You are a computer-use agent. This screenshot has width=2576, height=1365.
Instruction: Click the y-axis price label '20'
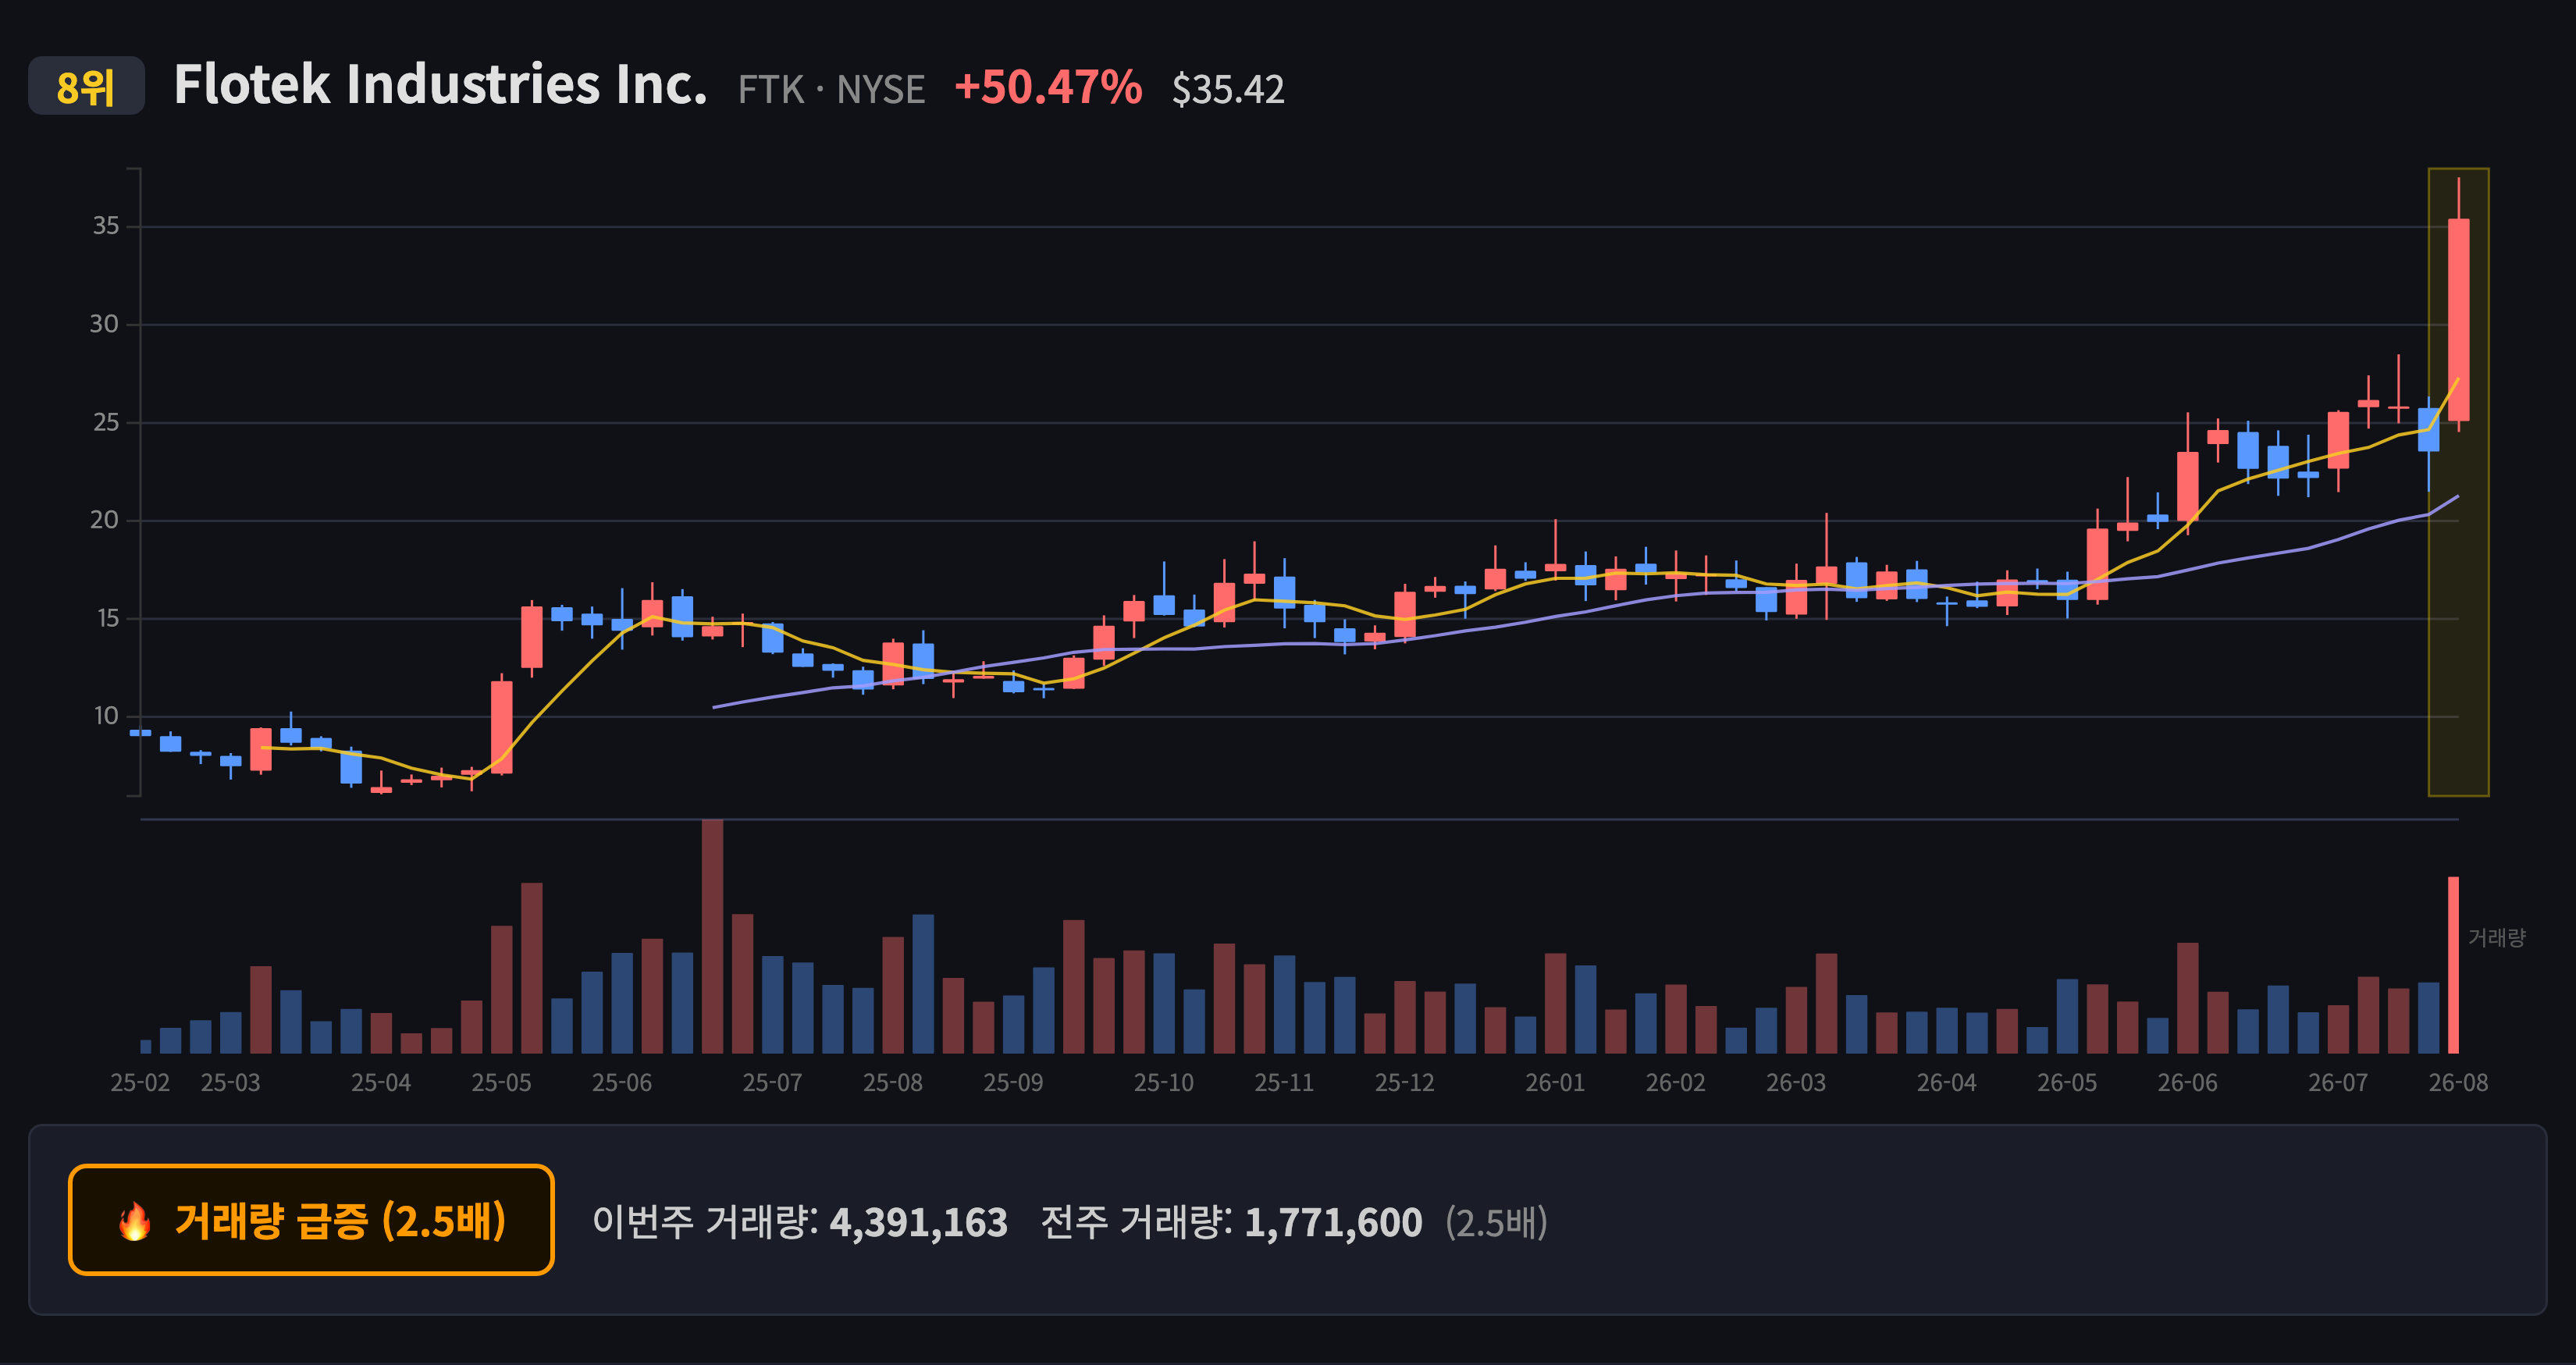[x=104, y=520]
